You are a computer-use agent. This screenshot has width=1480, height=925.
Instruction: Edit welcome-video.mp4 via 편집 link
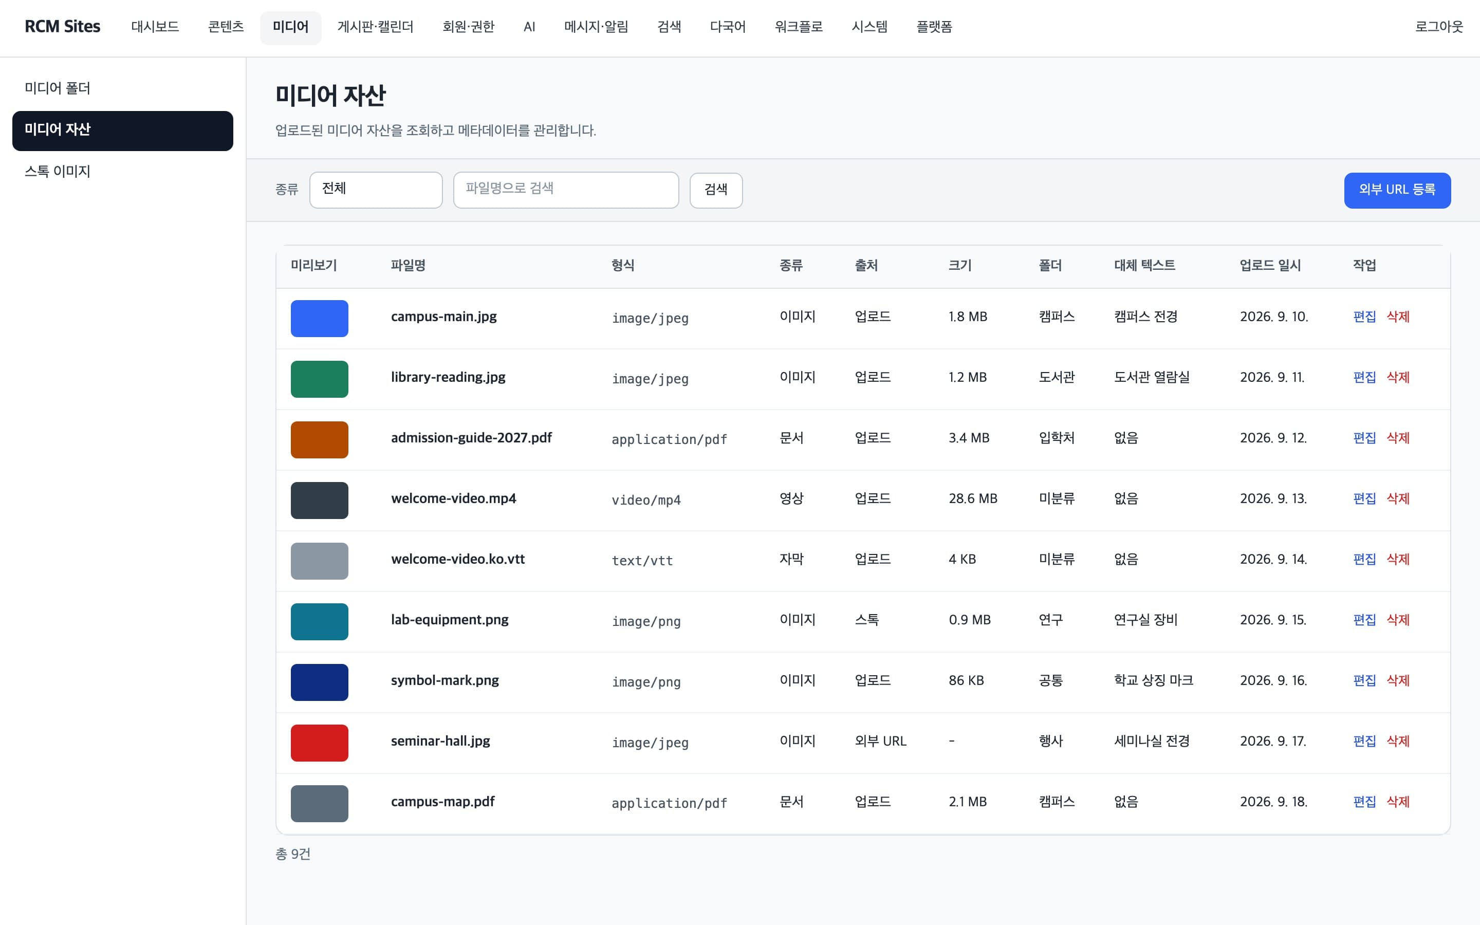coord(1364,498)
